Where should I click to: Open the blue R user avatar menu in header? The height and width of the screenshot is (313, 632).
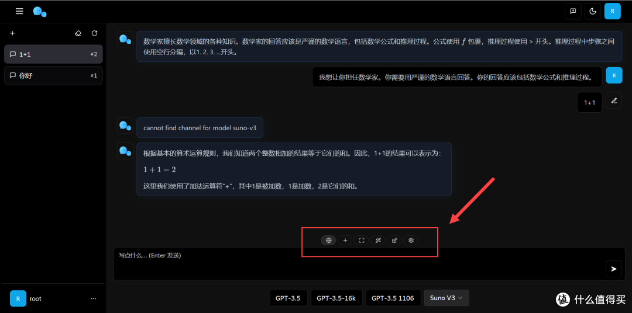[x=613, y=11]
